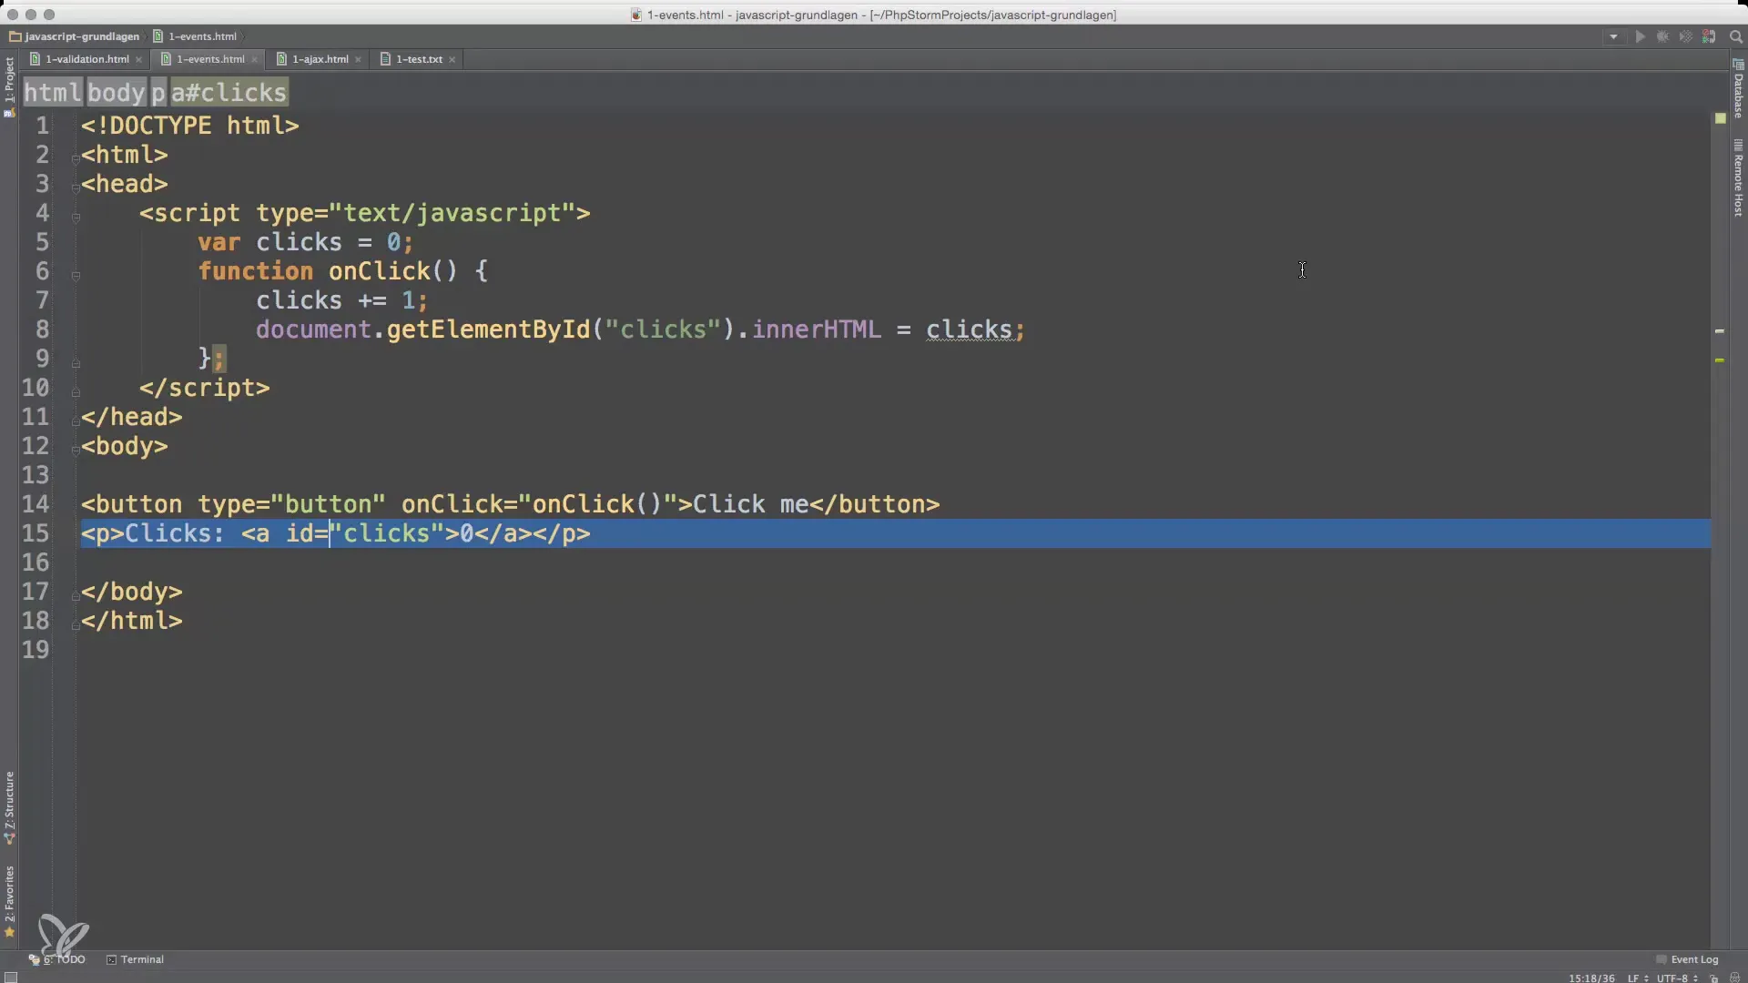1748x983 pixels.
Task: Close the 1-events.html tab
Action: point(255,60)
